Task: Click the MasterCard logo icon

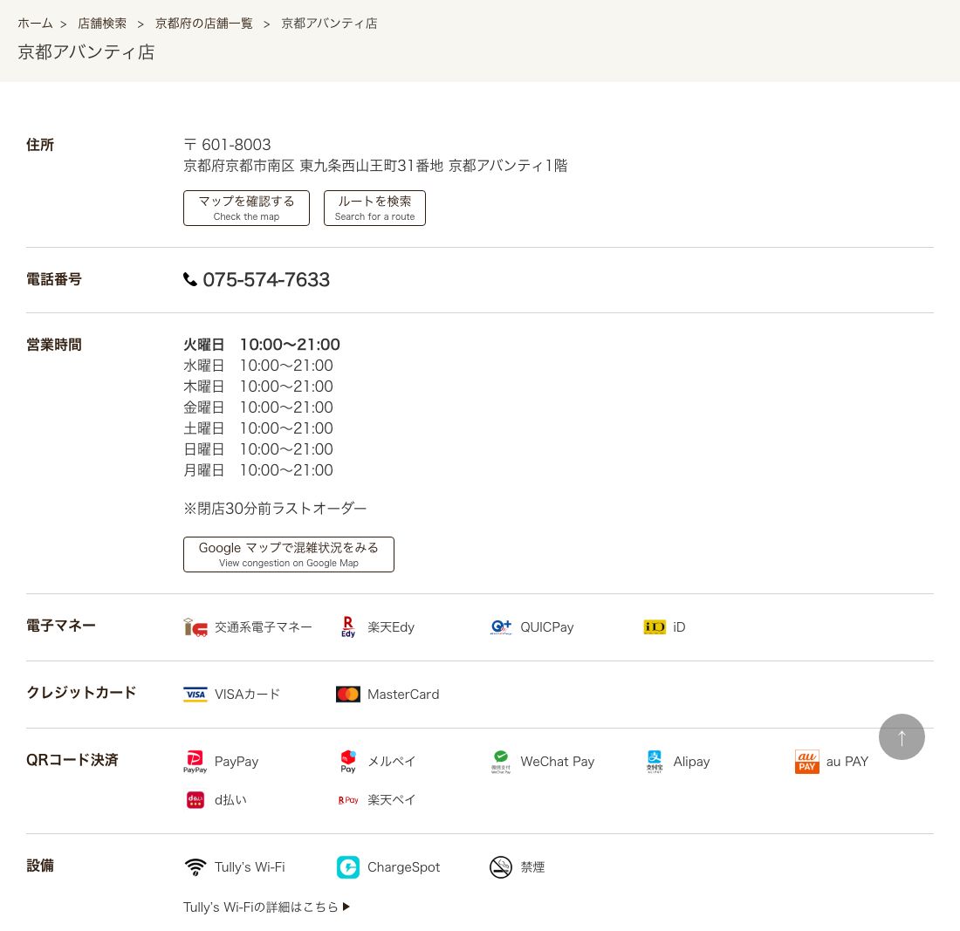Action: [x=347, y=695]
